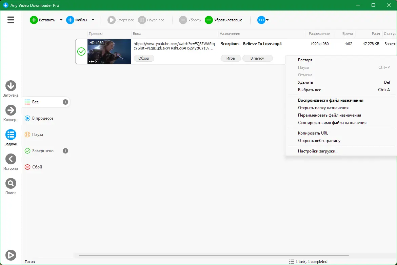The width and height of the screenshot is (397, 265).
Task: Click the play icon at bottom left
Action: click(11, 255)
